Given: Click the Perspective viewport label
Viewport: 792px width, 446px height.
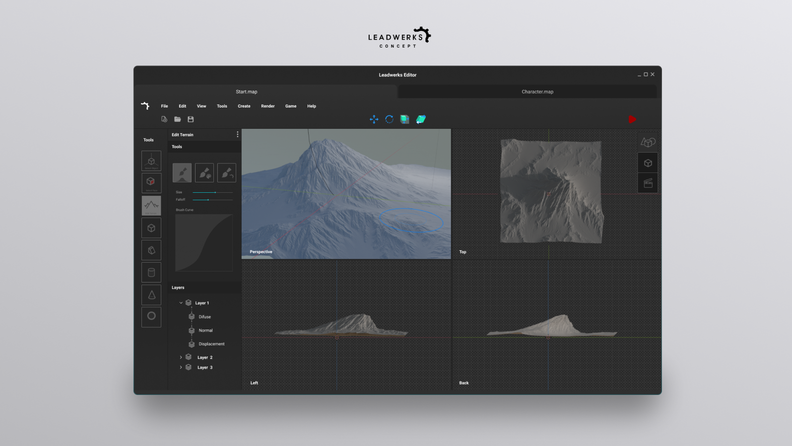Looking at the screenshot, I should click(x=261, y=252).
